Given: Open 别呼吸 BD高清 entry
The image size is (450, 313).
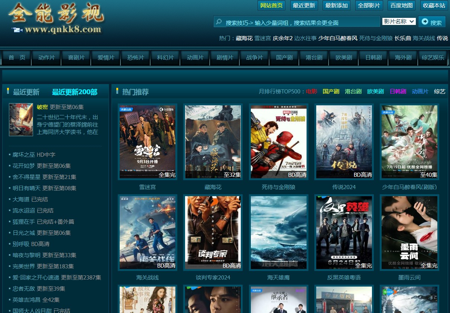Looking at the screenshot, I should (31, 244).
